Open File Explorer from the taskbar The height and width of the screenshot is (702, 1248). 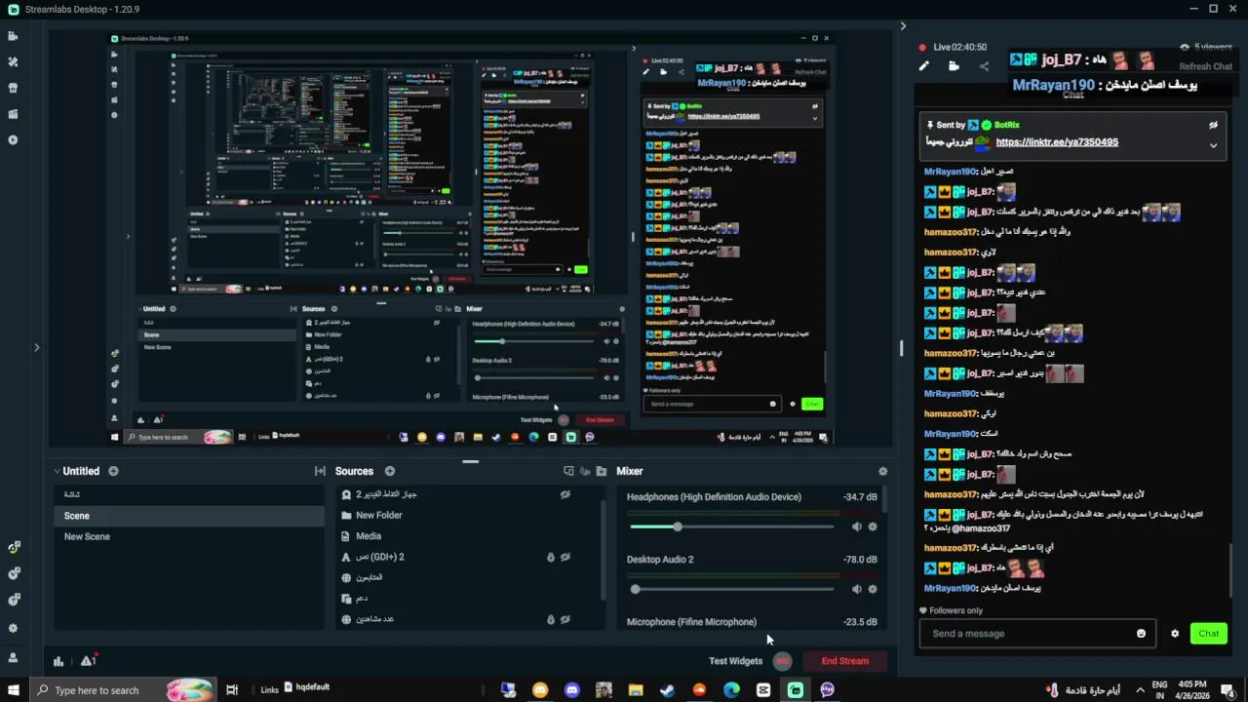click(x=636, y=690)
